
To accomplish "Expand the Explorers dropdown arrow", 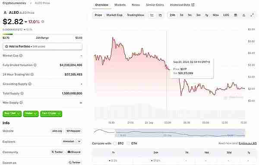I will pos(79,141).
